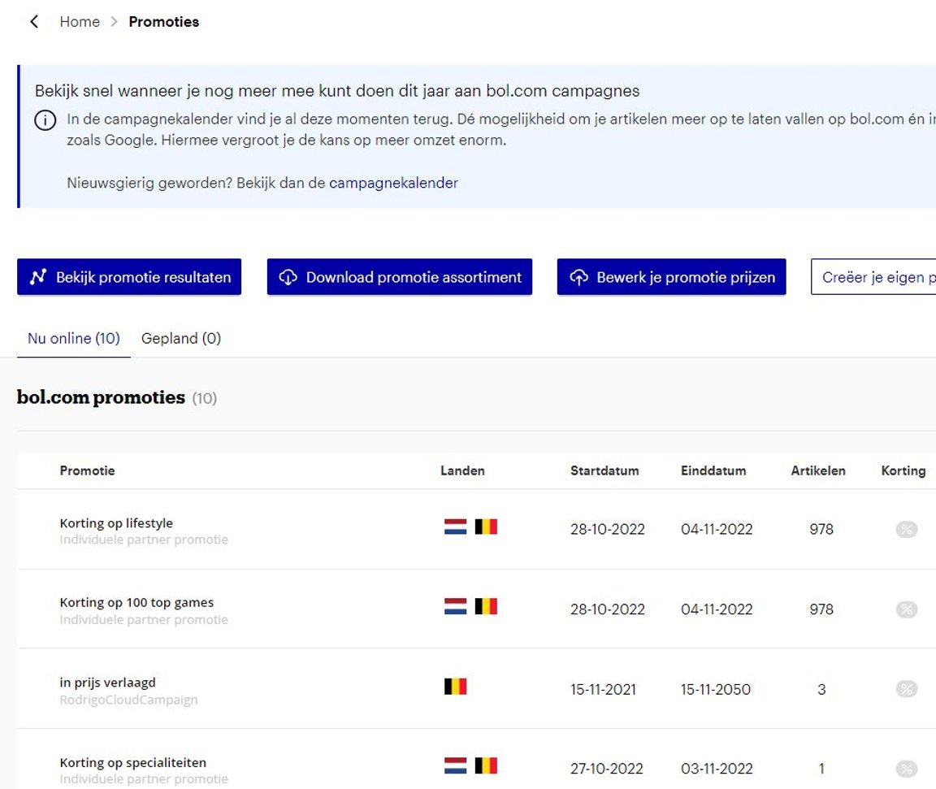
Task: Click the percent badge for in prijs verlaagd
Action: pos(906,689)
